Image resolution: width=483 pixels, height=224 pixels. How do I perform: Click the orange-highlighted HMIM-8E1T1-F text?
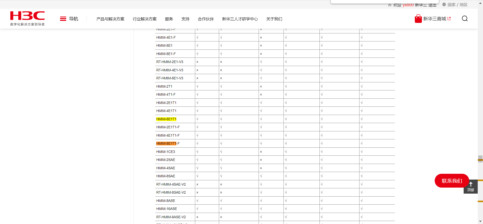pos(168,143)
